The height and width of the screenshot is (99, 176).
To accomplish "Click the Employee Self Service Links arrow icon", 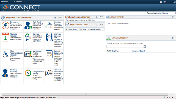I will pos(3,18).
